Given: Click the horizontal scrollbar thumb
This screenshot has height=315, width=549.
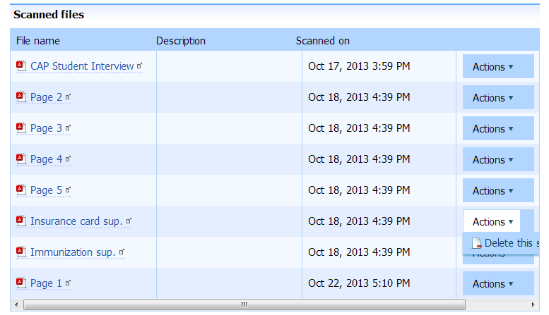Looking at the screenshot, I should click(244, 305).
